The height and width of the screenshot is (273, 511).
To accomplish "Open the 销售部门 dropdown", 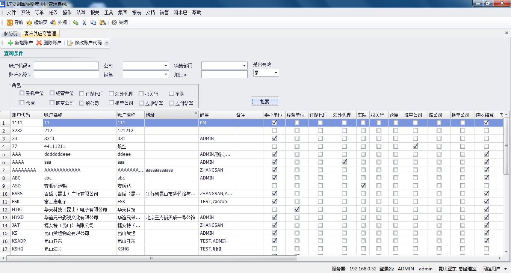I will [x=245, y=66].
